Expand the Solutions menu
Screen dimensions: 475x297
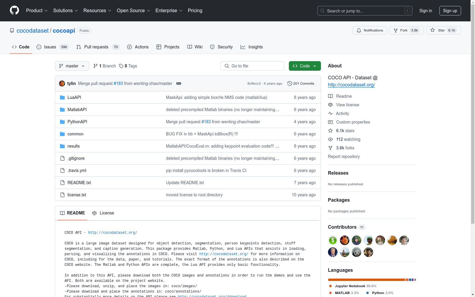pyautogui.click(x=66, y=10)
